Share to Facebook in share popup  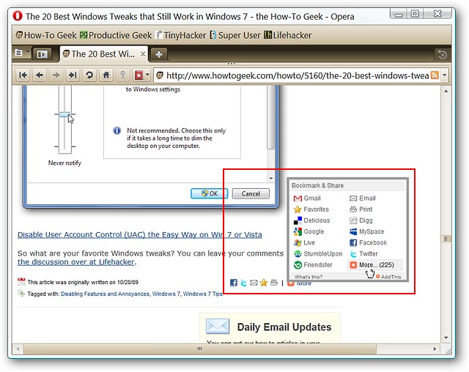[368, 242]
